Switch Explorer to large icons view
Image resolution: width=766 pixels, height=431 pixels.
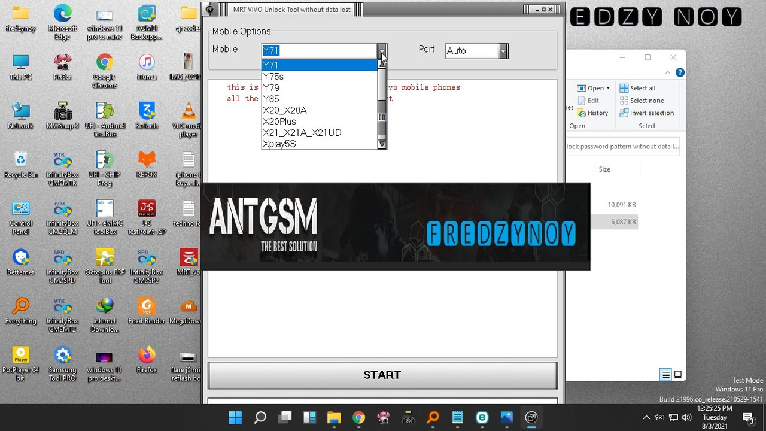[x=678, y=375]
